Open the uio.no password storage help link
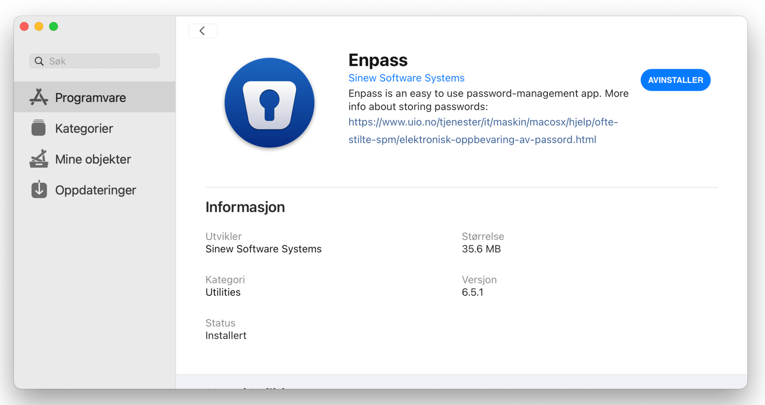 [483, 131]
